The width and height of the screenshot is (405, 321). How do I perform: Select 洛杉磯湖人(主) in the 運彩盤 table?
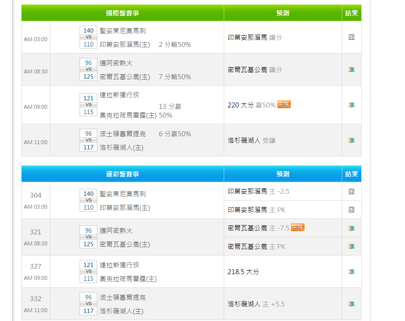122,311
